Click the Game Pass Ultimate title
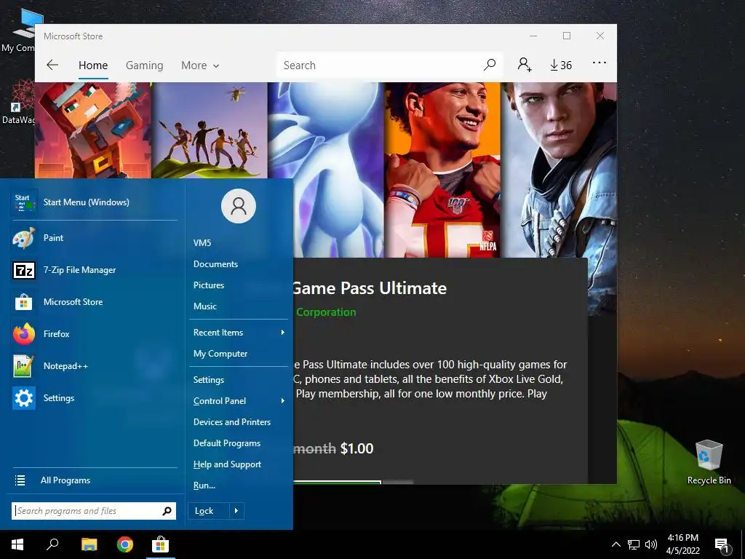This screenshot has height=559, width=745. click(369, 288)
